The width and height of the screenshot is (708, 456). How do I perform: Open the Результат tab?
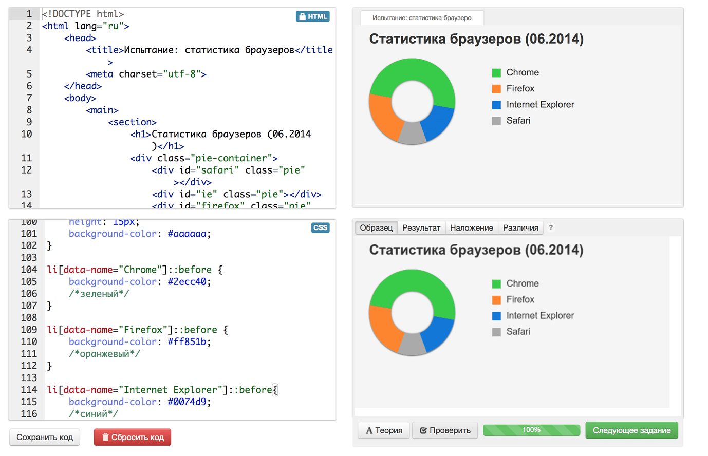421,227
